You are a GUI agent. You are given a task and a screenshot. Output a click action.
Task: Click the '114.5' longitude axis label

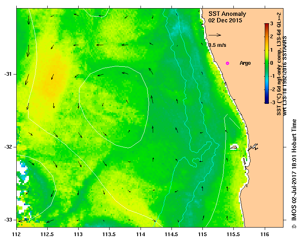point(171,234)
